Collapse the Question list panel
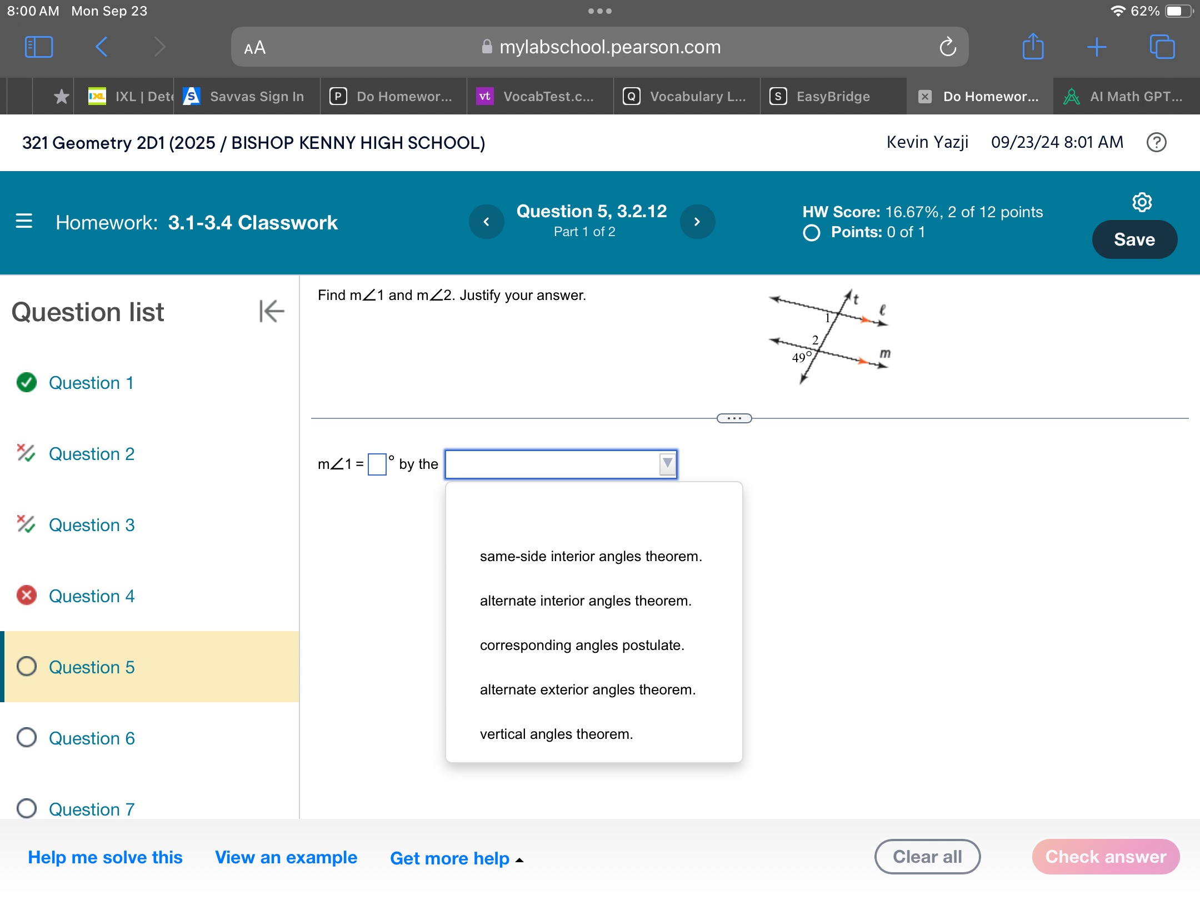Image resolution: width=1200 pixels, height=900 pixels. [272, 311]
